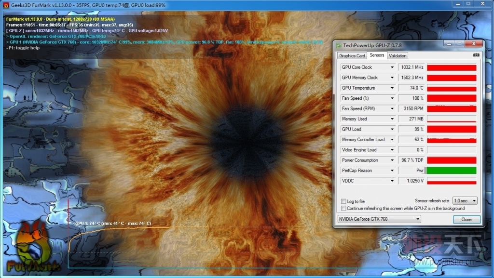The width and height of the screenshot is (494, 278).
Task: Enable Continue refreshing in background checkbox
Action: [x=343, y=209]
